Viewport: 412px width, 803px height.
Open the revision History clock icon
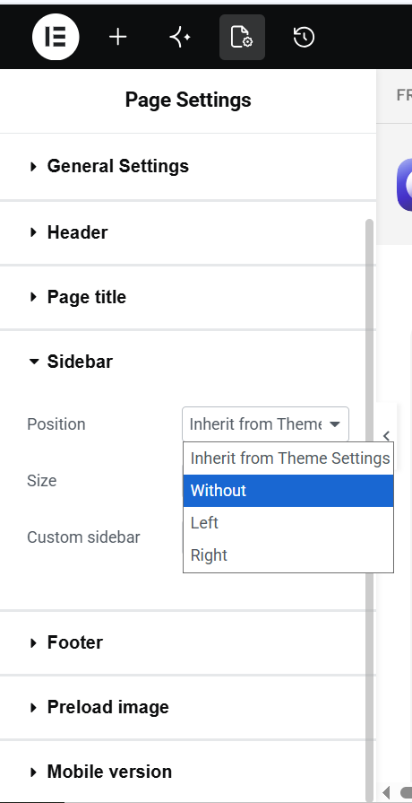click(x=305, y=37)
